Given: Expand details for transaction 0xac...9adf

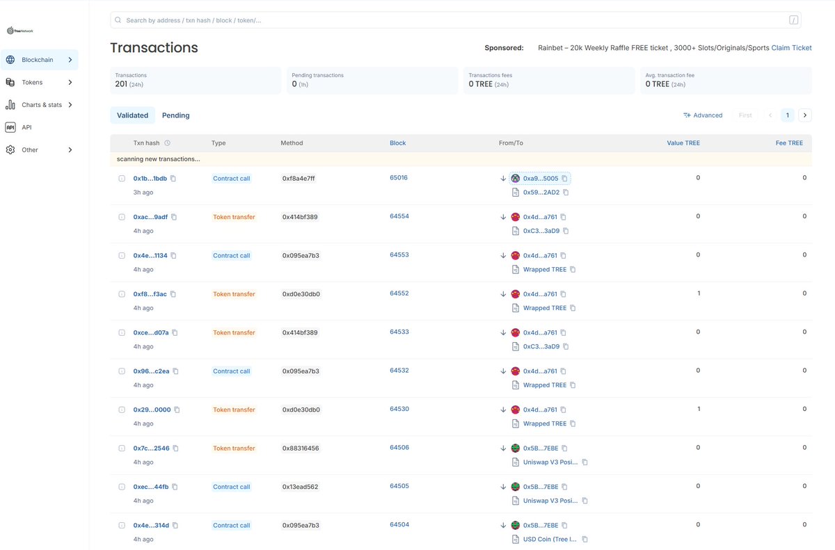Looking at the screenshot, I should click(122, 217).
